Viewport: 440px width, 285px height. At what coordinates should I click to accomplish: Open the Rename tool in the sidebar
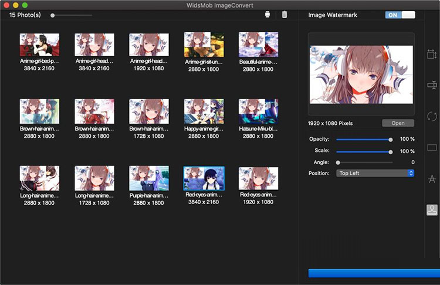[432, 84]
